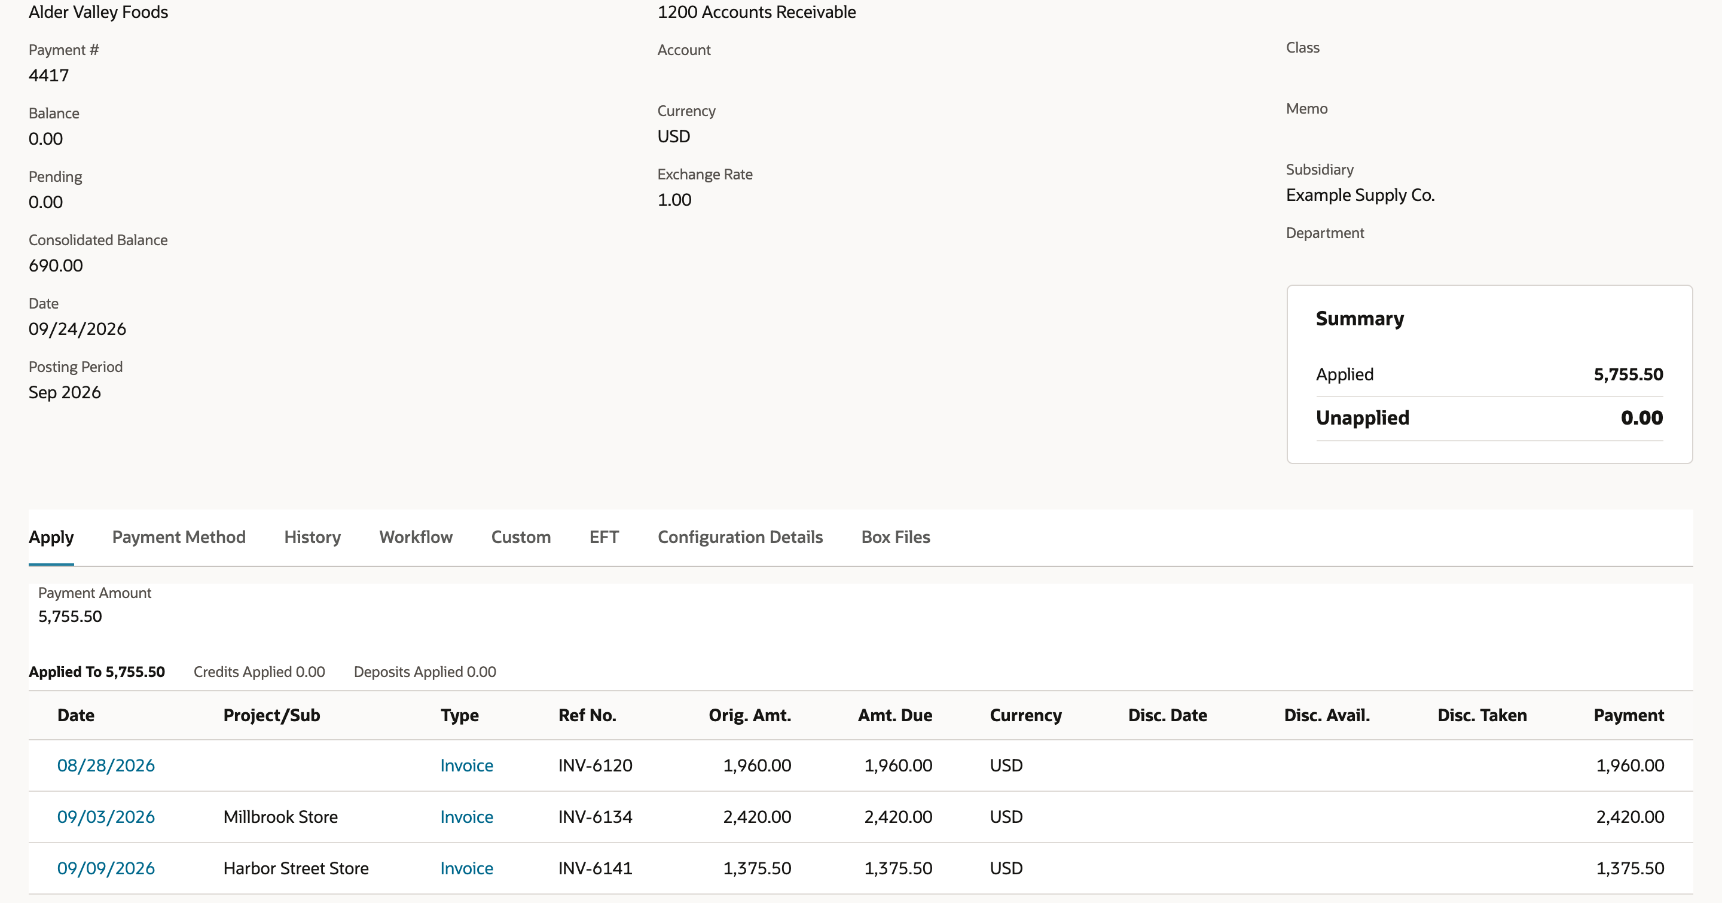Switch to the EFT tab
Viewport: 1722px width, 903px height.
point(604,538)
